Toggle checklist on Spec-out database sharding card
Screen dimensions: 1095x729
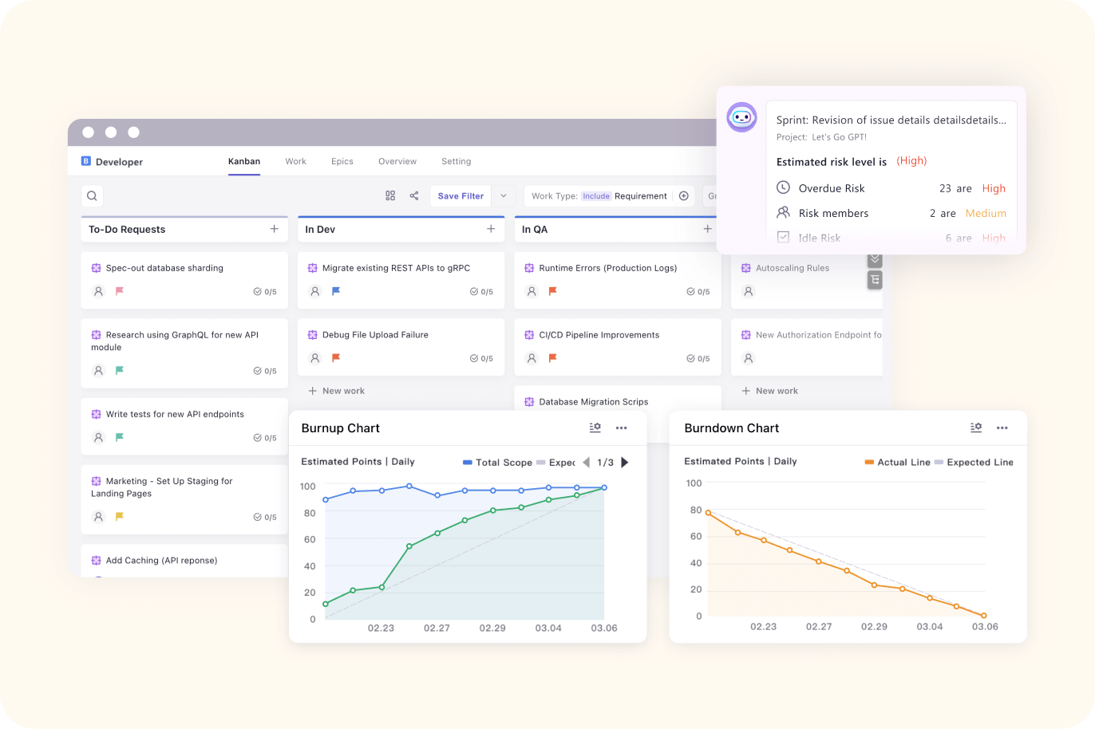[264, 292]
